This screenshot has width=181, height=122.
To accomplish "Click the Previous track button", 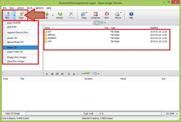I will coord(57,74).
